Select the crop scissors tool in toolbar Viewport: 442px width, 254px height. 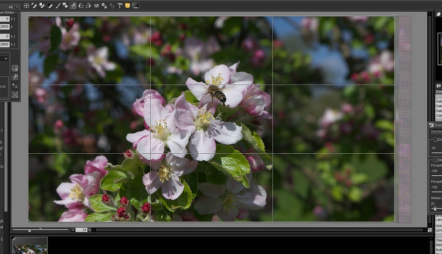(x=73, y=6)
